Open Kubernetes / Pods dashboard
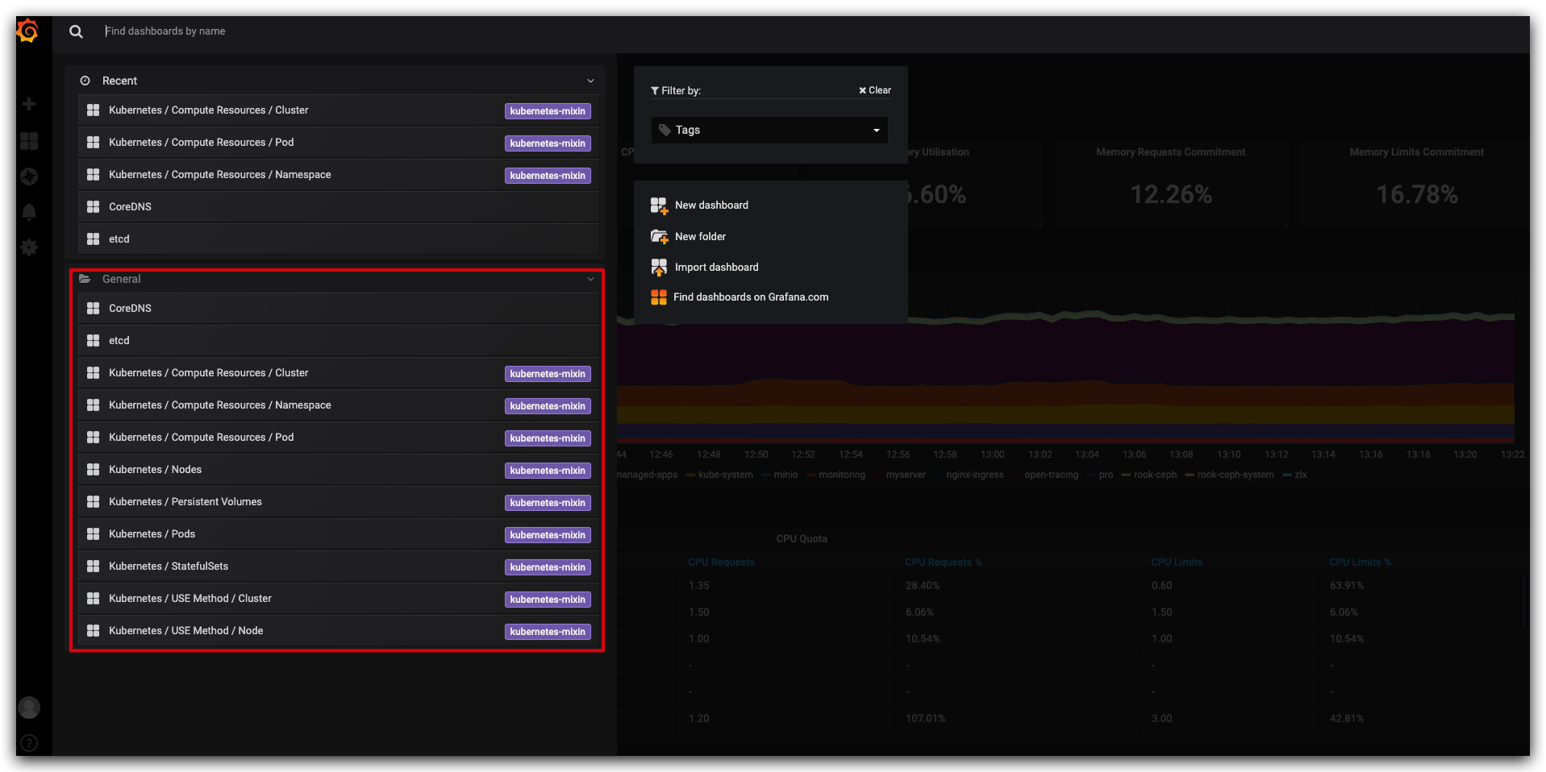 [x=339, y=534]
